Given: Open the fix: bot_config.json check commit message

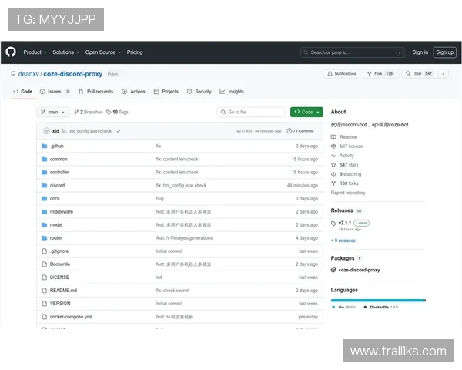Looking at the screenshot, I should tap(86, 131).
